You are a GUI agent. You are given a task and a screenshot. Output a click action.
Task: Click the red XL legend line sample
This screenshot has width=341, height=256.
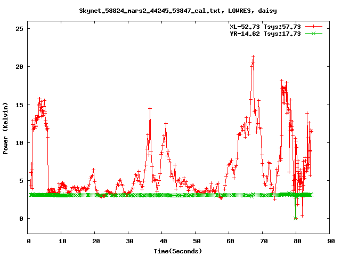(x=313, y=27)
